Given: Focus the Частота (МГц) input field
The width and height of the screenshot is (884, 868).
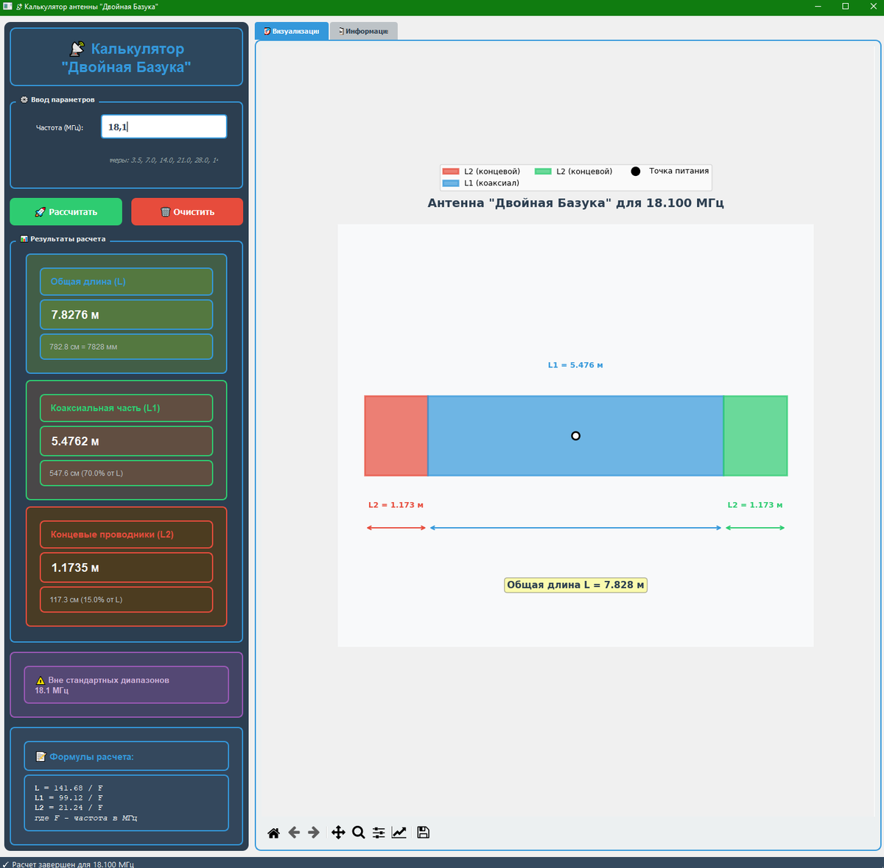Looking at the screenshot, I should click(164, 127).
